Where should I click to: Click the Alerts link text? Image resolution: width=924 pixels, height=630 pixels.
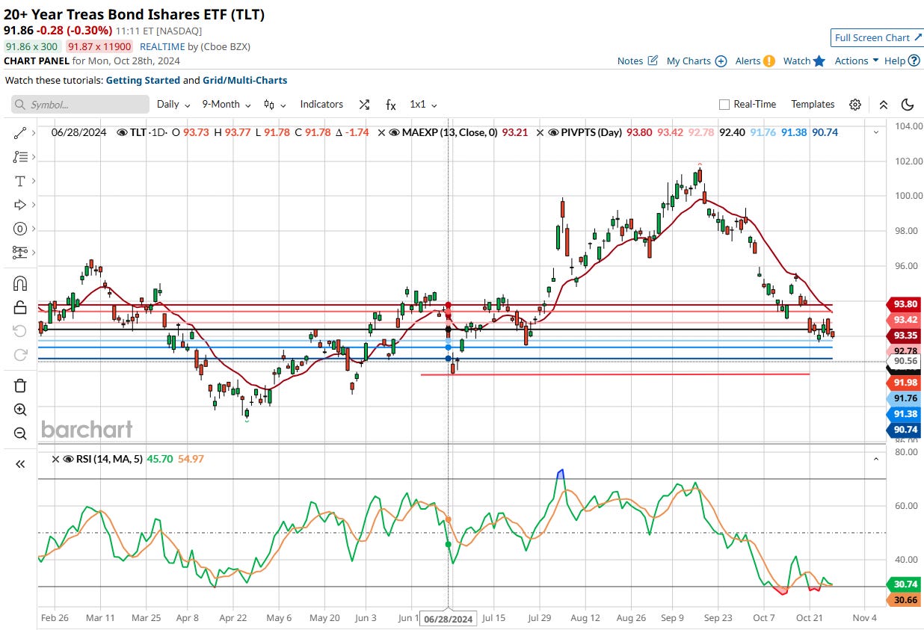pyautogui.click(x=748, y=61)
